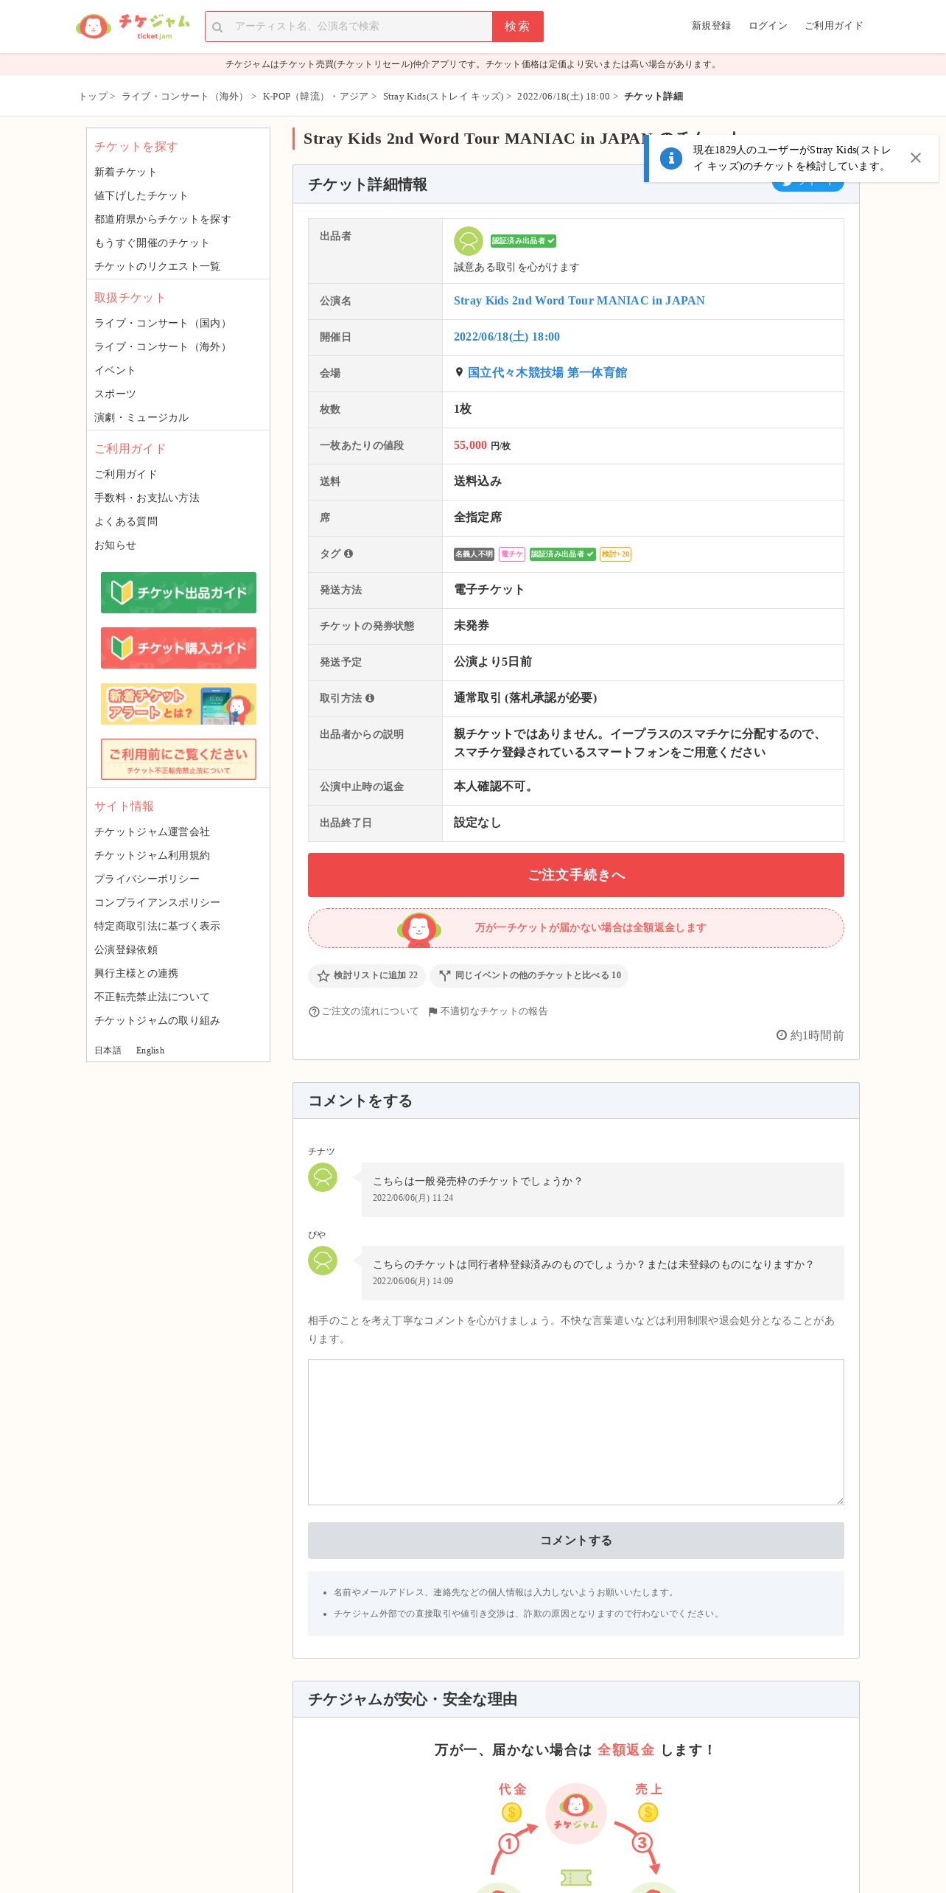This screenshot has width=946, height=1893.
Task: Click the 55,000 price text
Action: pos(470,445)
